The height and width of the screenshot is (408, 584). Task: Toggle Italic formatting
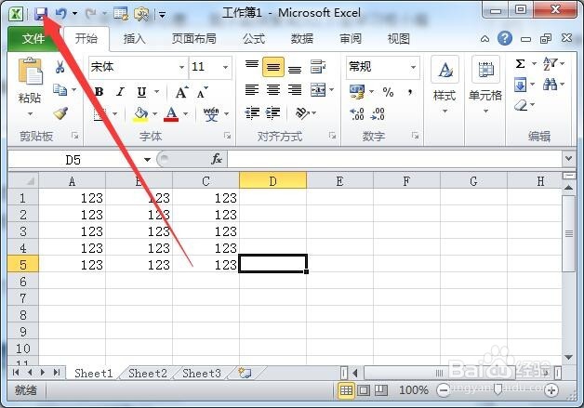[x=120, y=92]
